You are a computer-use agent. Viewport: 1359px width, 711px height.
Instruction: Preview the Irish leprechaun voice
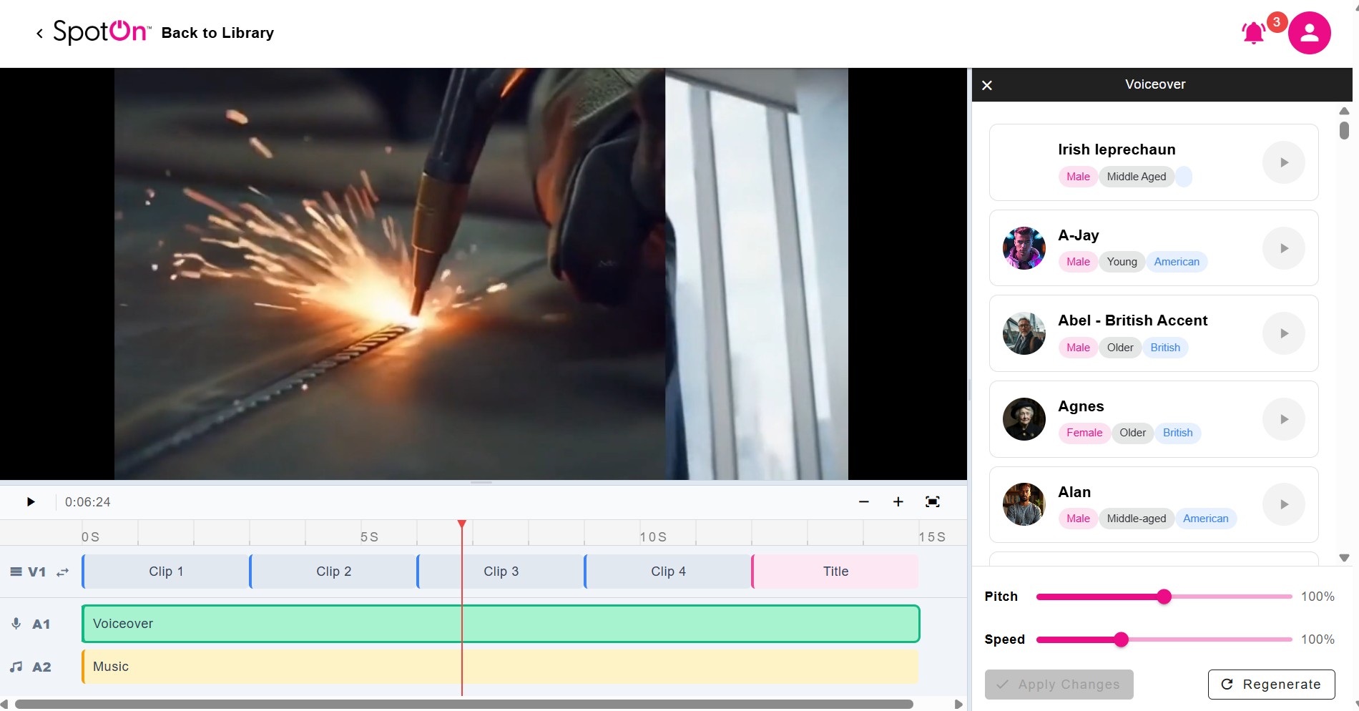pyautogui.click(x=1284, y=162)
